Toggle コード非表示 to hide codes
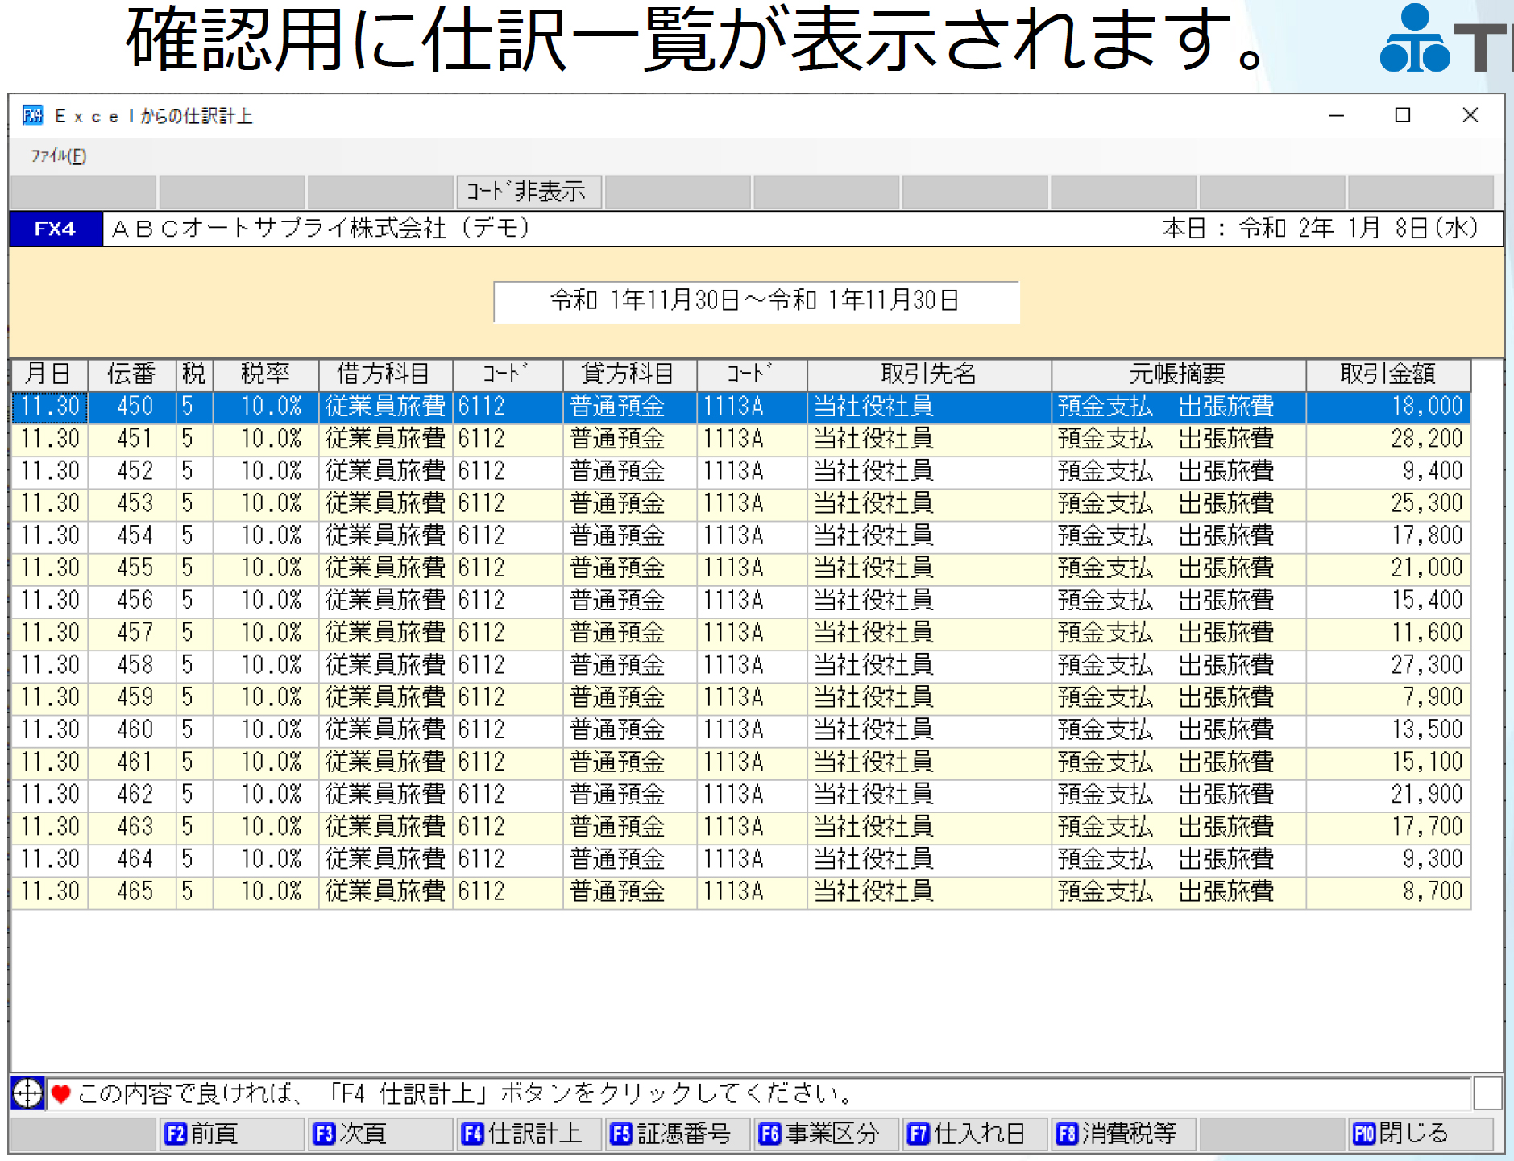Screen dimensions: 1514x1161 [530, 191]
